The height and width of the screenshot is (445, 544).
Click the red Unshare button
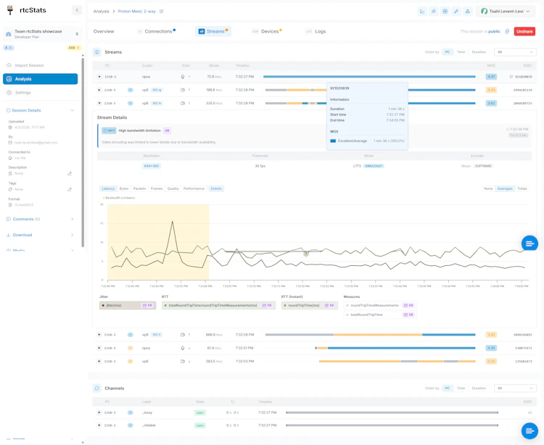point(524,32)
